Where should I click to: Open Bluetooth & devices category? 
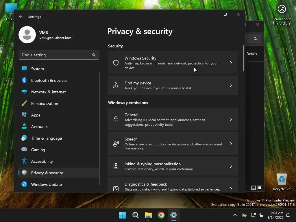point(58,80)
